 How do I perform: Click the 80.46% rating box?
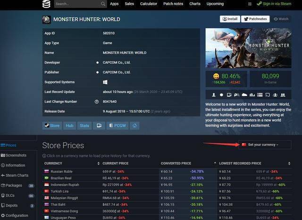pyautogui.click(x=226, y=79)
